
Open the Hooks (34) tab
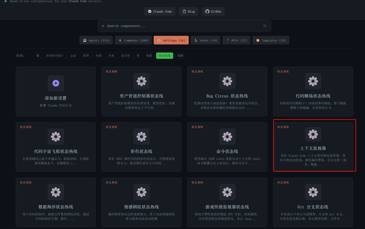pos(205,40)
